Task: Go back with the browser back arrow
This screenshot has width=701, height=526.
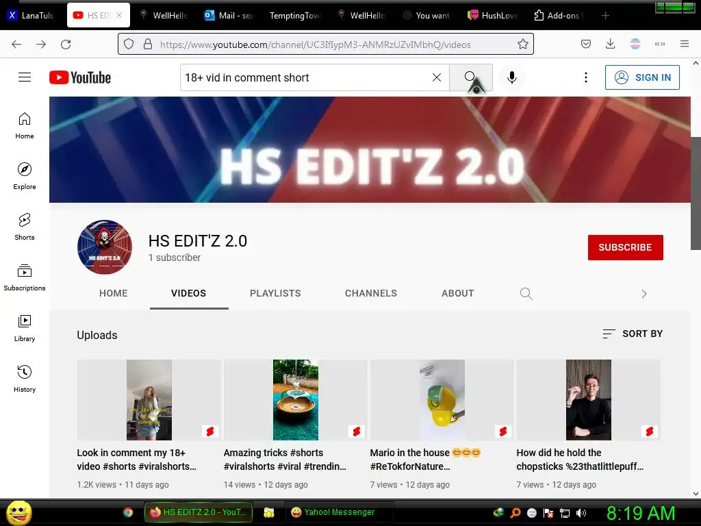Action: tap(16, 45)
